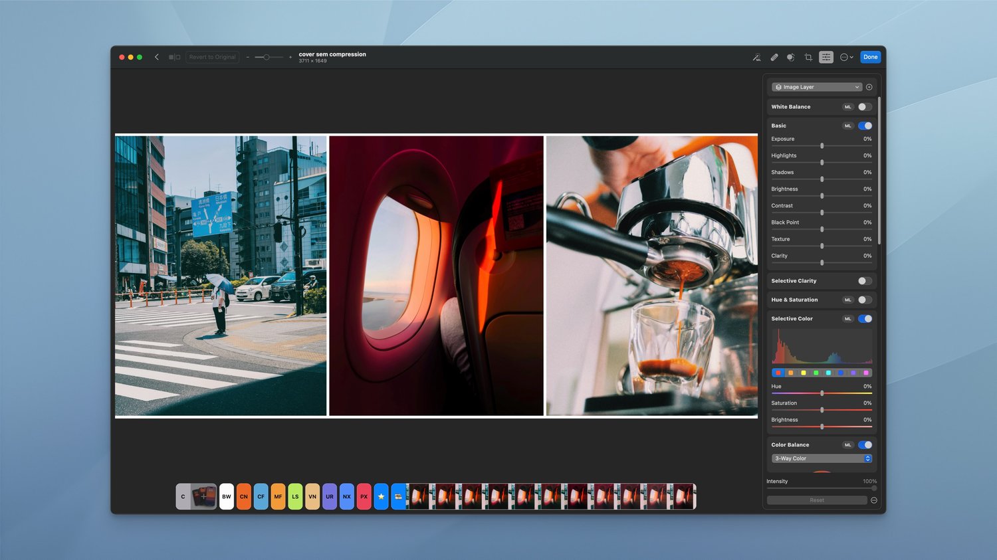Click the back chevron in the toolbar
Screen dimensions: 997x560
[157, 56]
